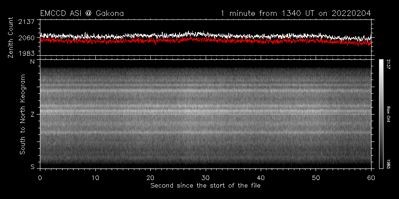Click the 40 tick label on the time axis
This screenshot has width=399, height=199.
pos(261,177)
